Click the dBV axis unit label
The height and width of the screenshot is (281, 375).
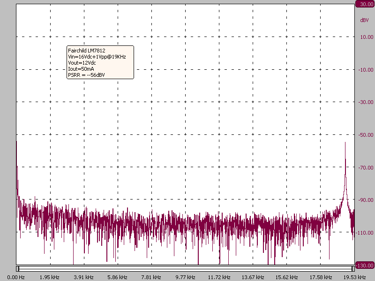364,20
